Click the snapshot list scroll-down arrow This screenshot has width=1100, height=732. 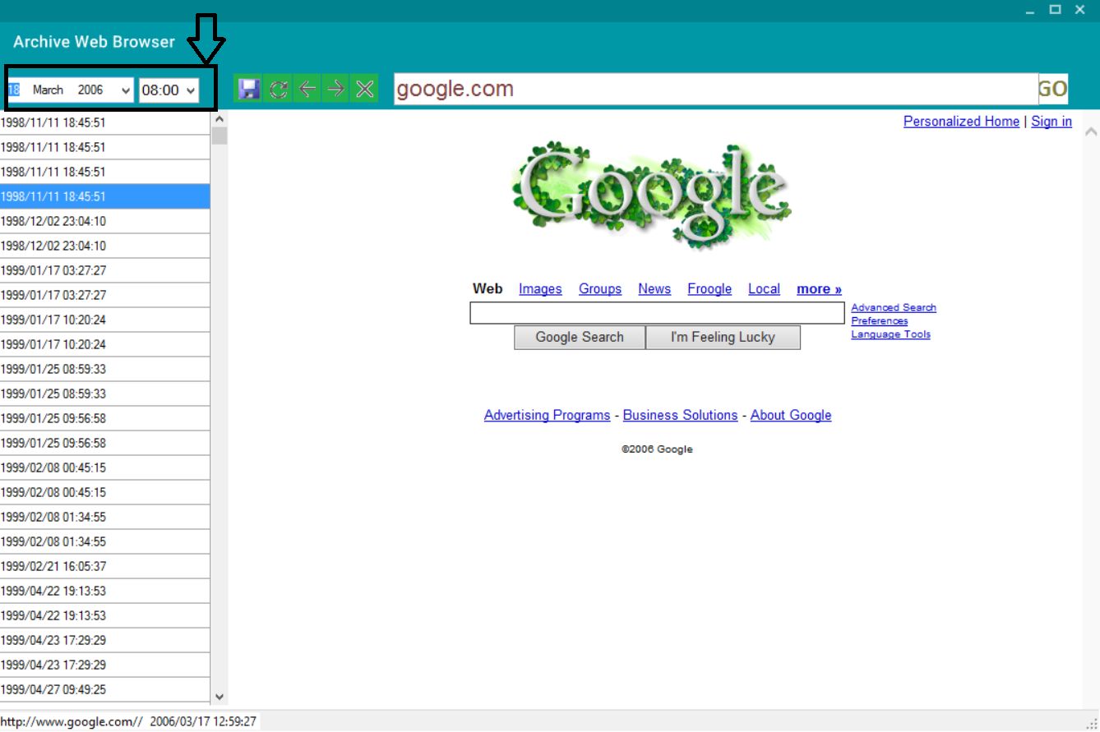coord(219,697)
